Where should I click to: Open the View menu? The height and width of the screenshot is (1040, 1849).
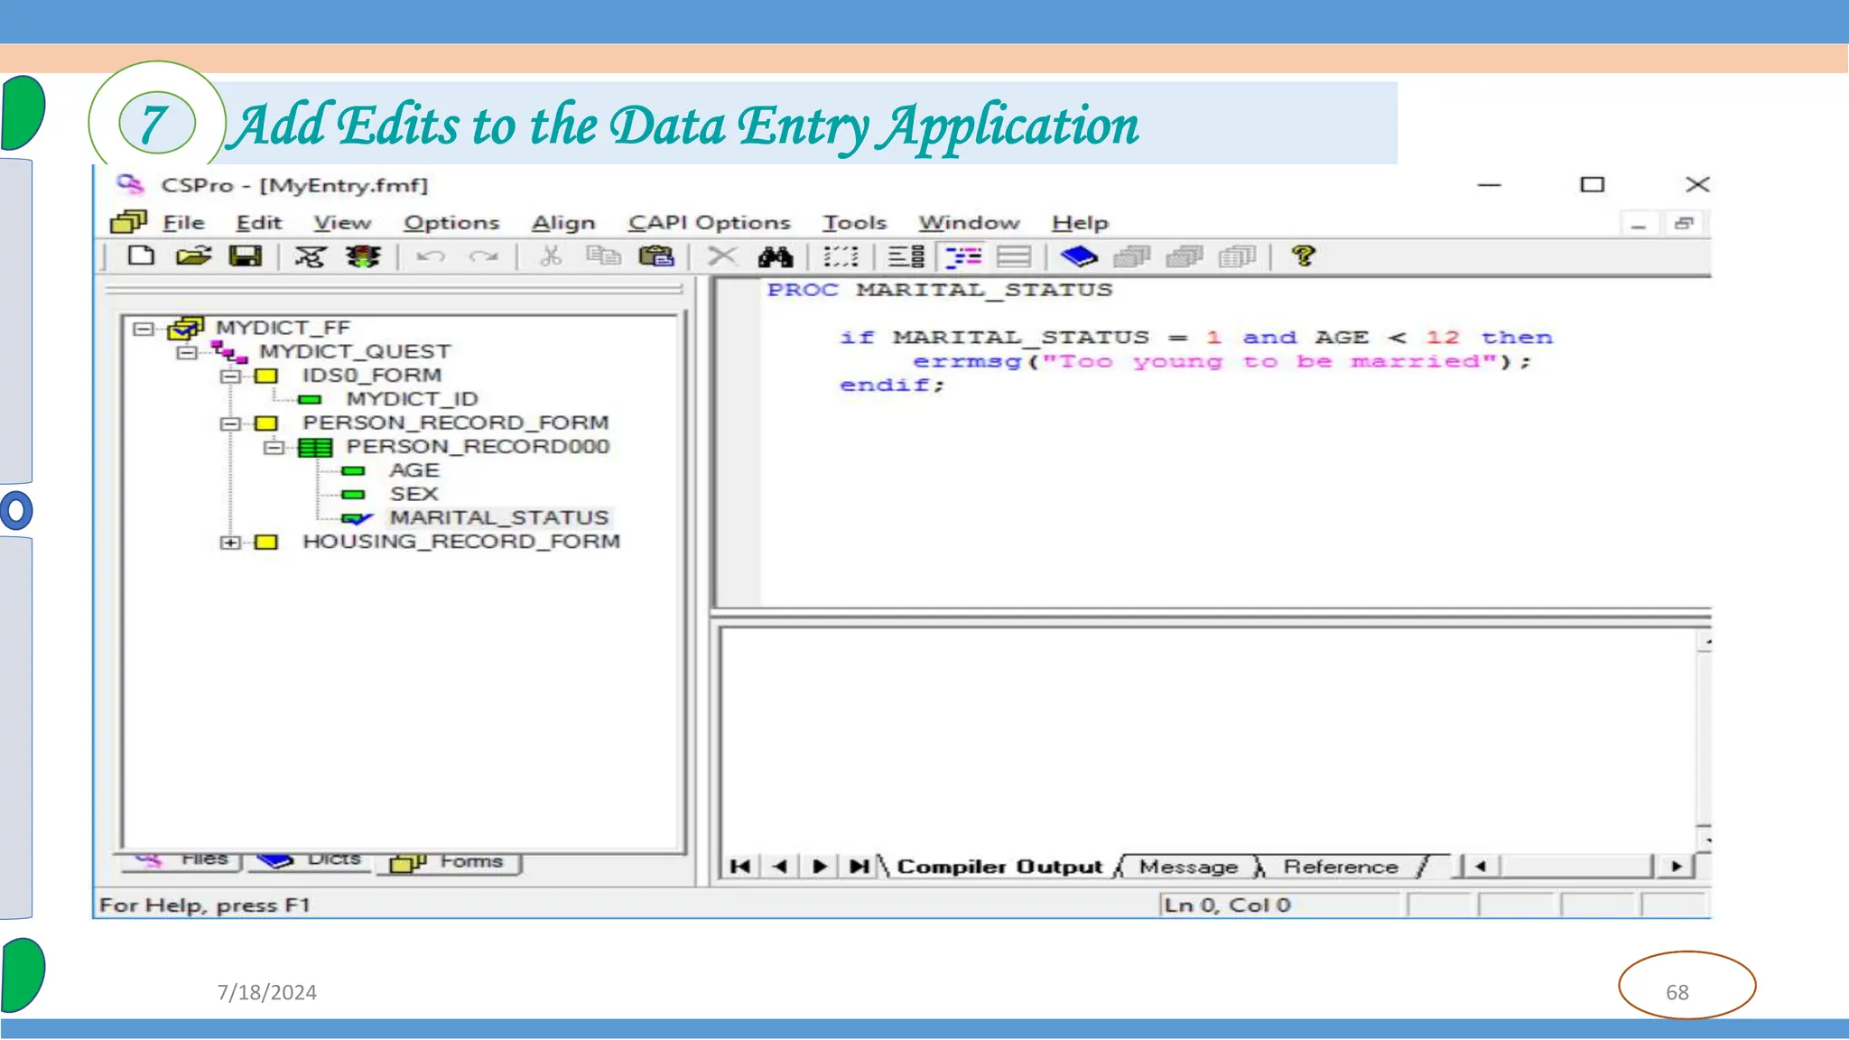pos(342,222)
